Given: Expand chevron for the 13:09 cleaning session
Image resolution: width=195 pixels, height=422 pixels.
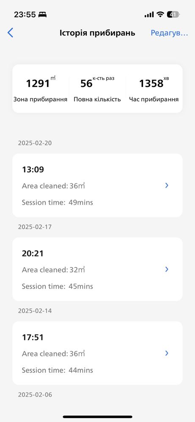Looking at the screenshot, I should [167, 185].
